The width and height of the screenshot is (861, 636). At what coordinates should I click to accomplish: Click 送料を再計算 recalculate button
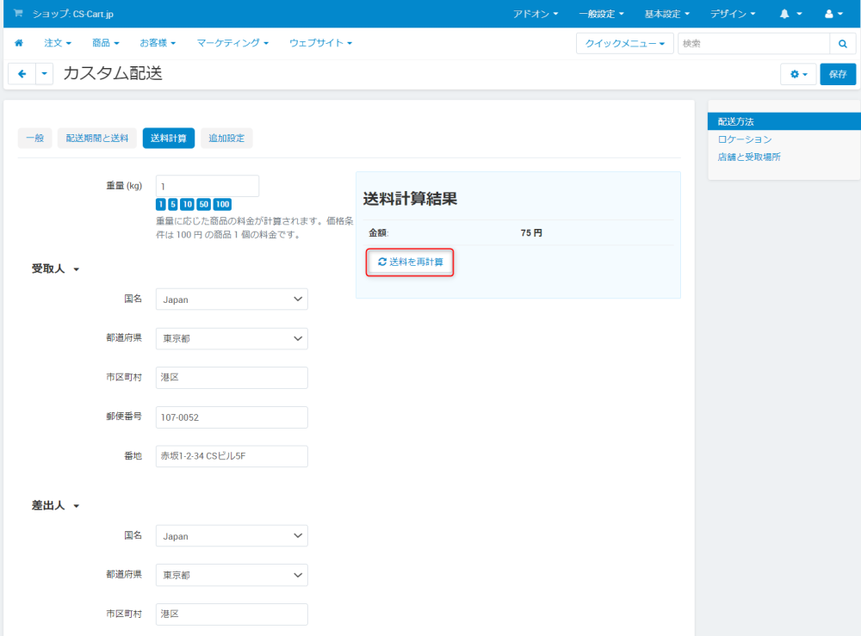pyautogui.click(x=410, y=262)
